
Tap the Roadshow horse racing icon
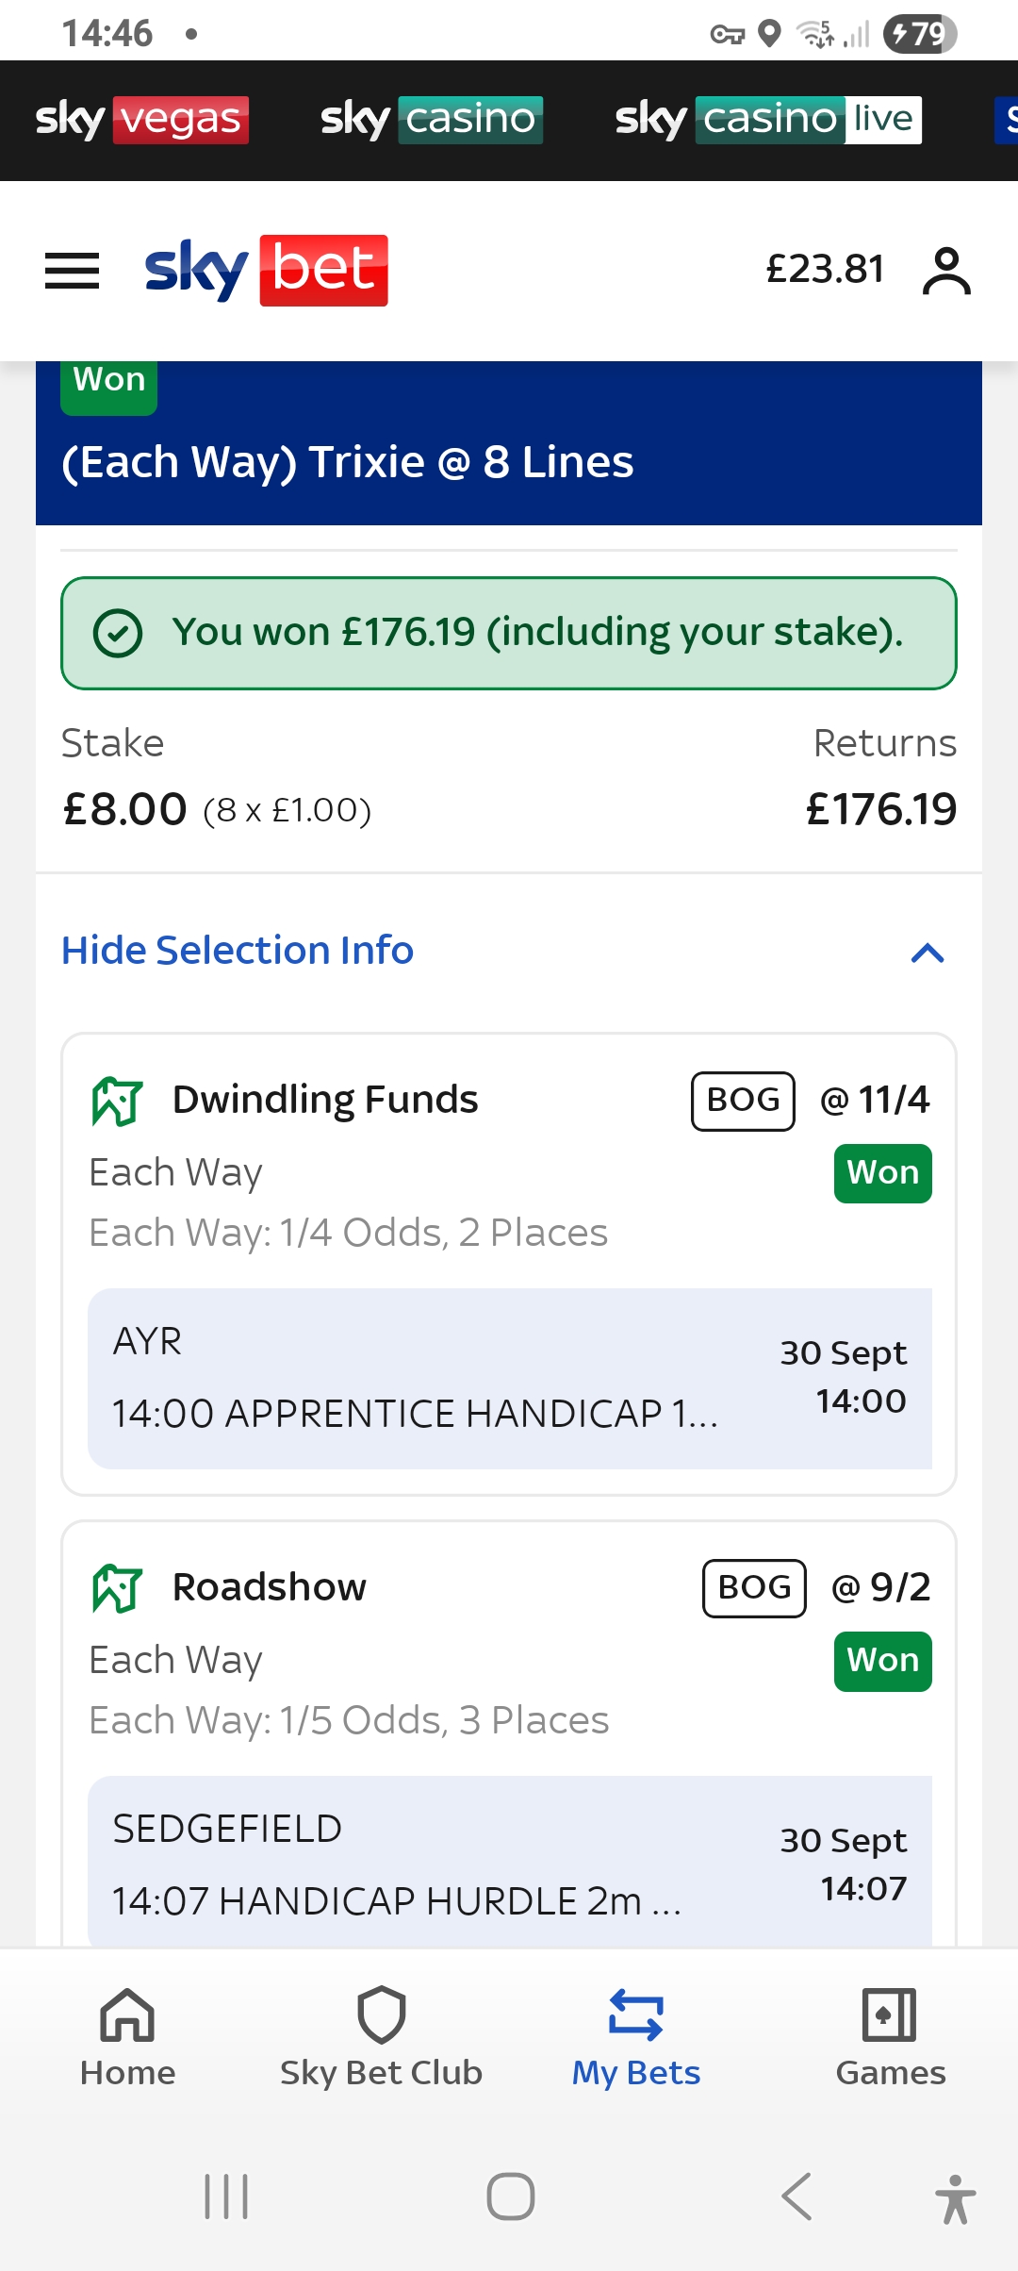(x=117, y=1588)
